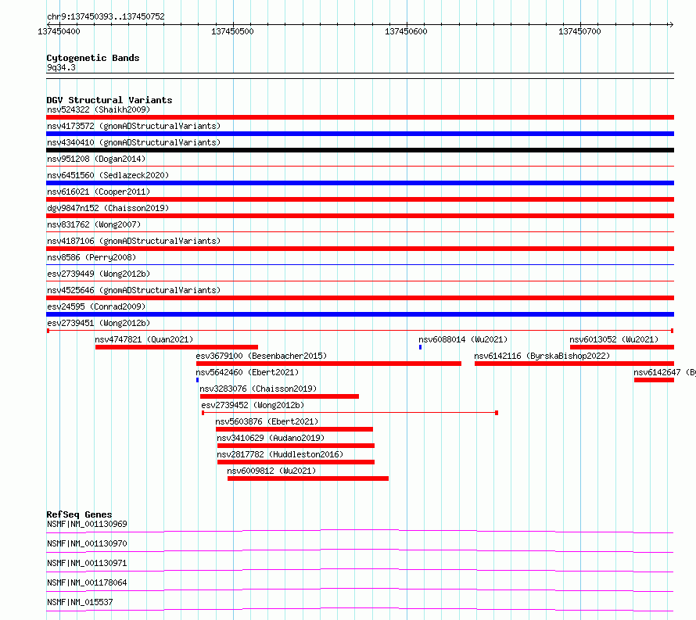Open nsv4525646 gnomAD variant label

point(134,290)
